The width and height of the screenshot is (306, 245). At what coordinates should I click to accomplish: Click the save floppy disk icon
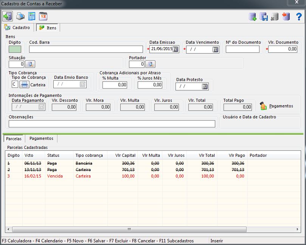coord(264,17)
